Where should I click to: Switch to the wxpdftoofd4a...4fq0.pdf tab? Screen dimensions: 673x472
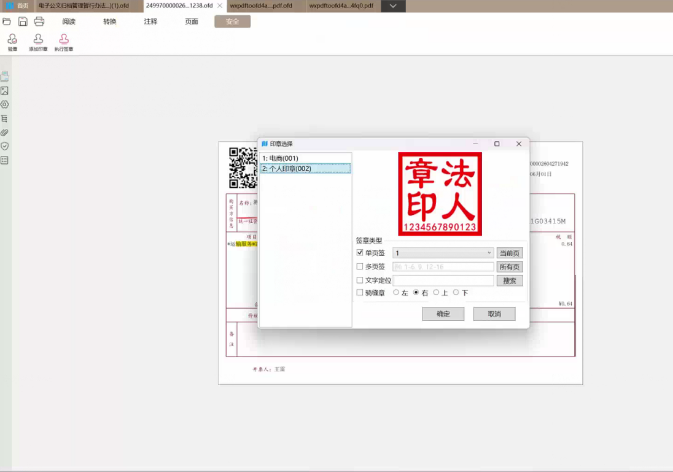(341, 6)
